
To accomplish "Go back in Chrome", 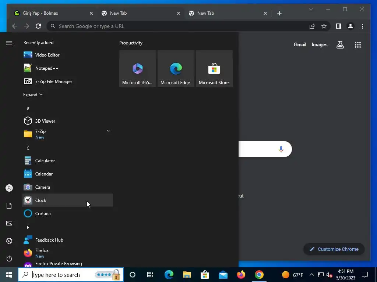I will pyautogui.click(x=15, y=26).
